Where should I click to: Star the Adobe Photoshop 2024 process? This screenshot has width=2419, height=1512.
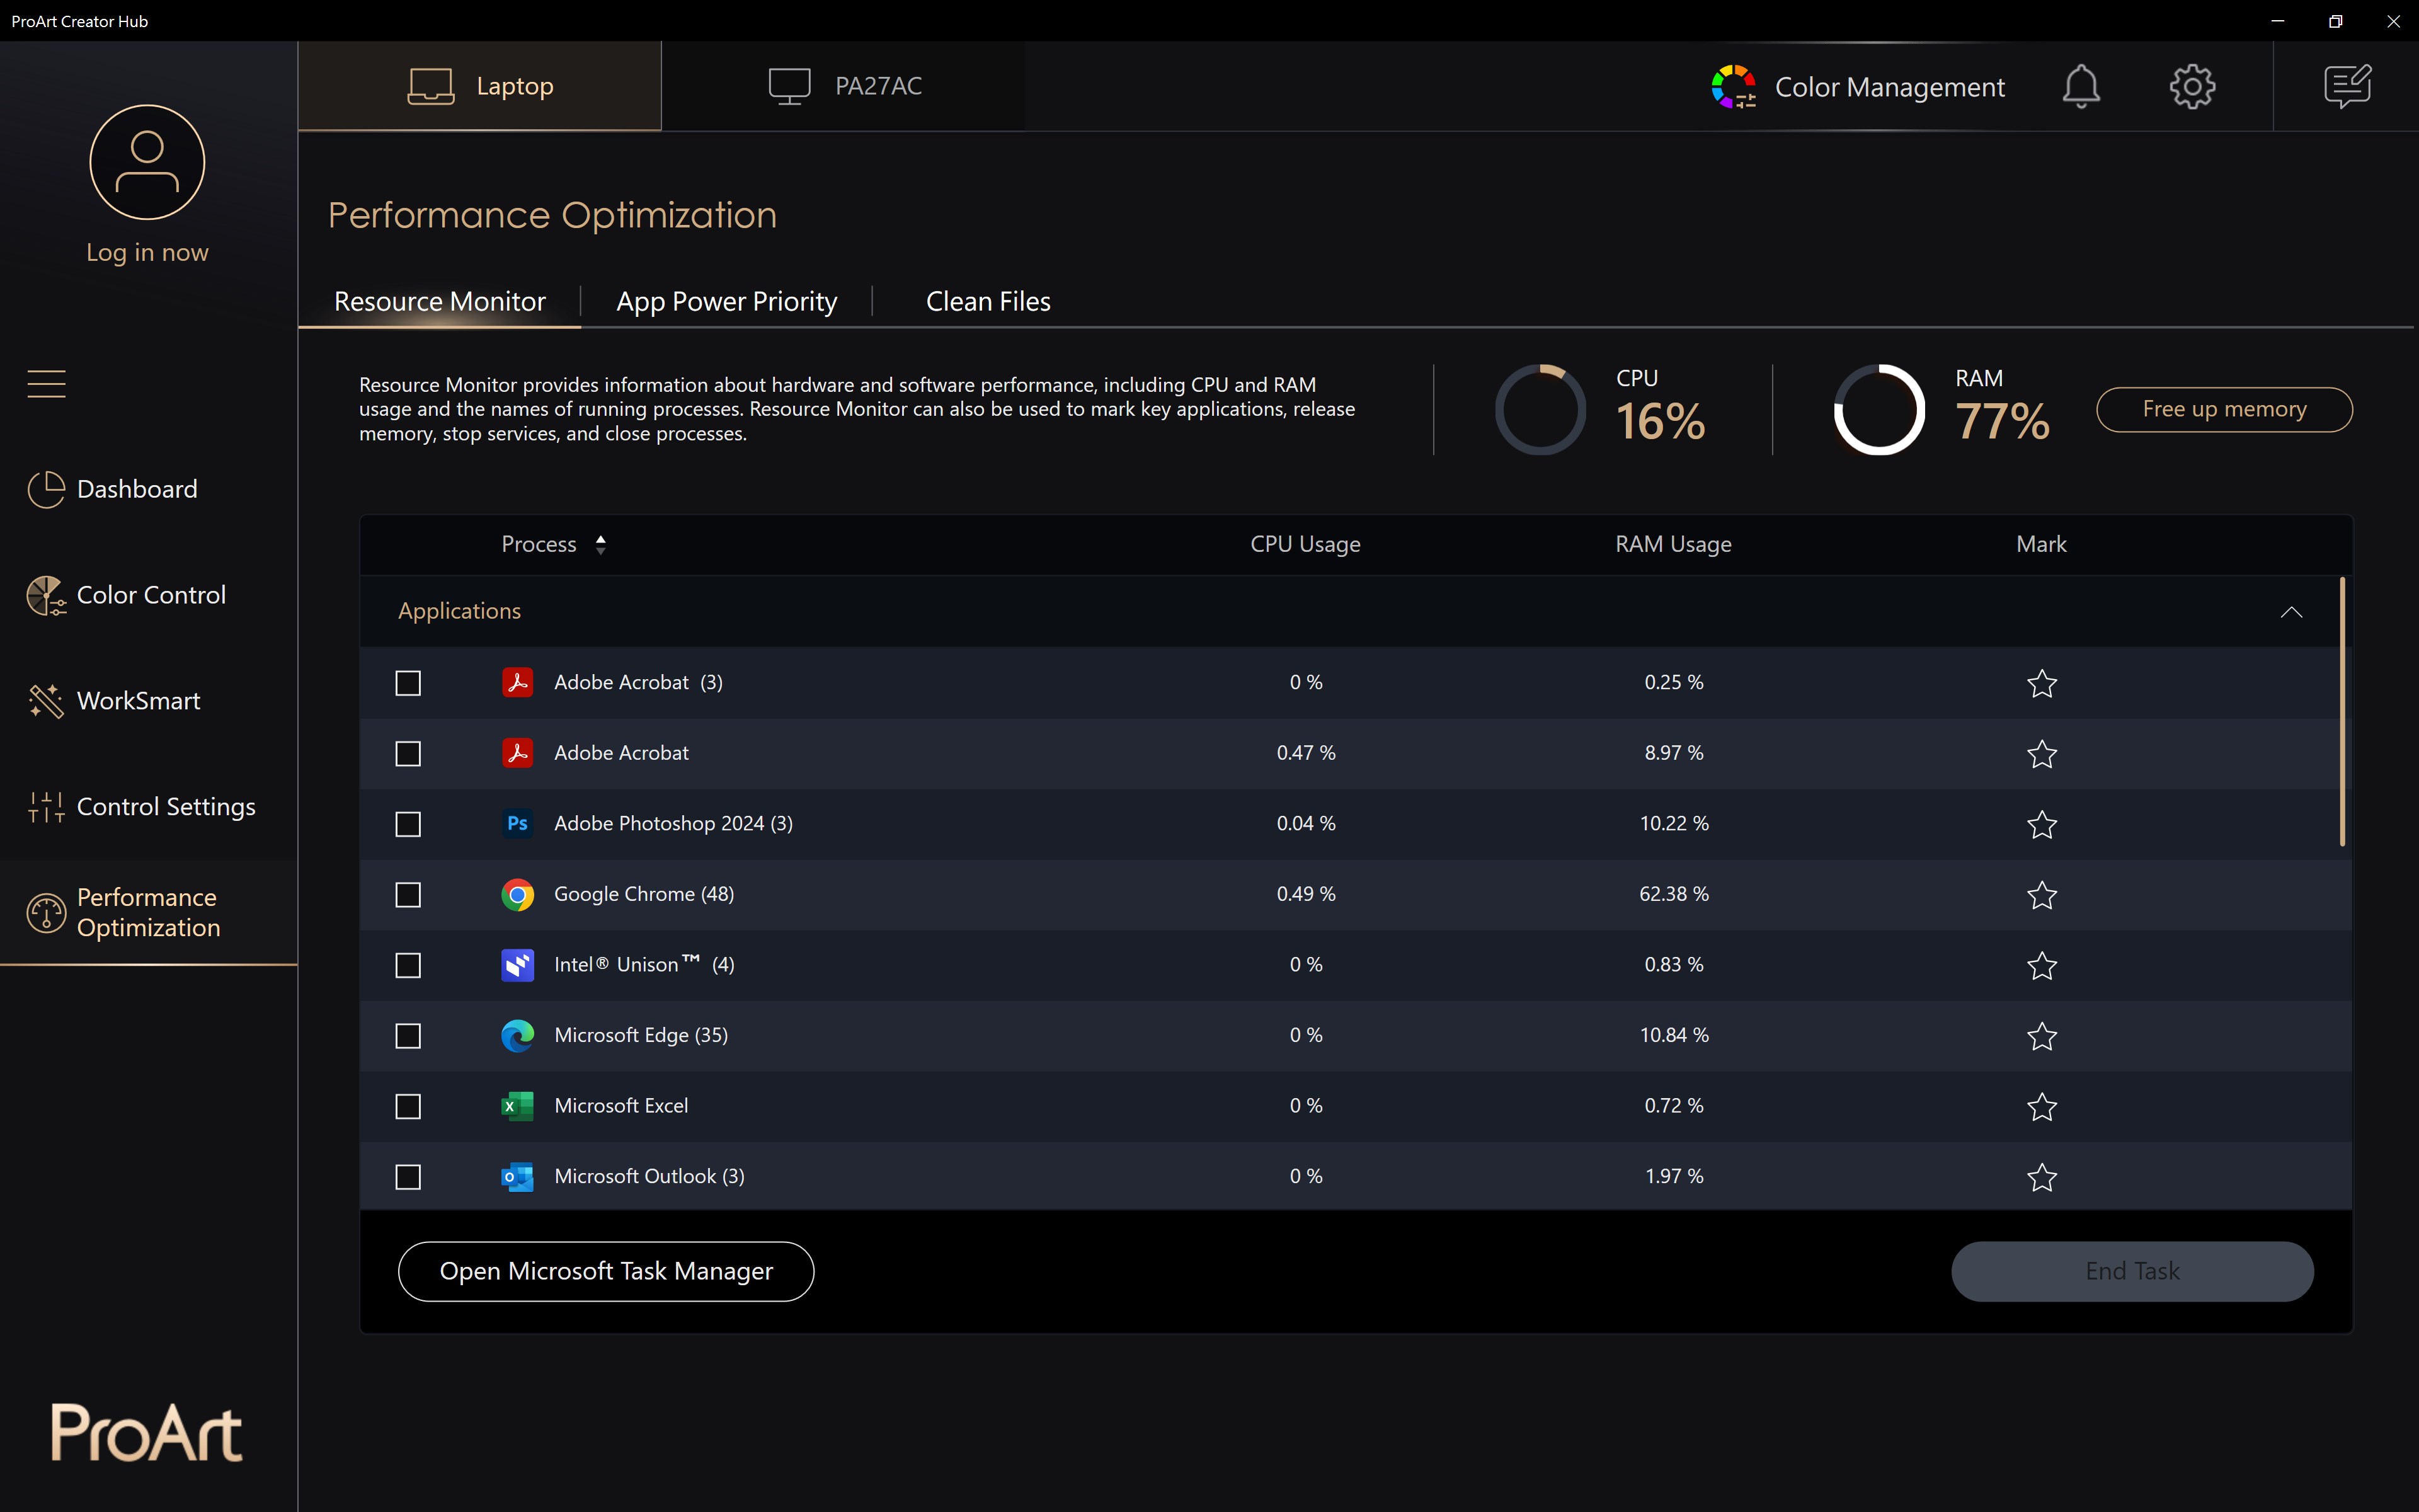(x=2041, y=824)
